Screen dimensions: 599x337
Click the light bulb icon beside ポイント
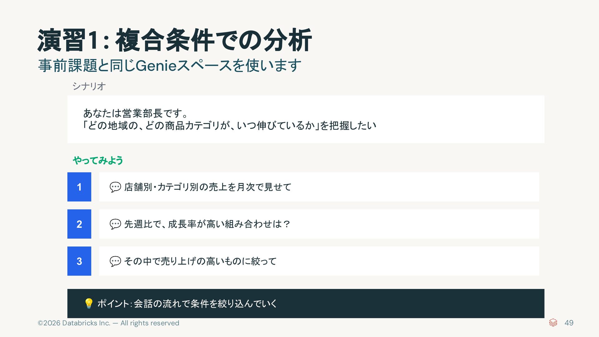[x=89, y=303]
